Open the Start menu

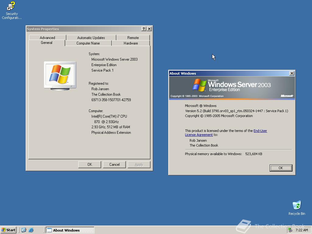tap(8, 230)
